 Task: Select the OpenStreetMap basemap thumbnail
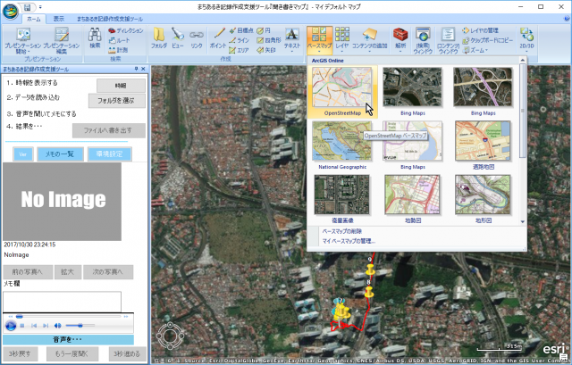[342, 87]
